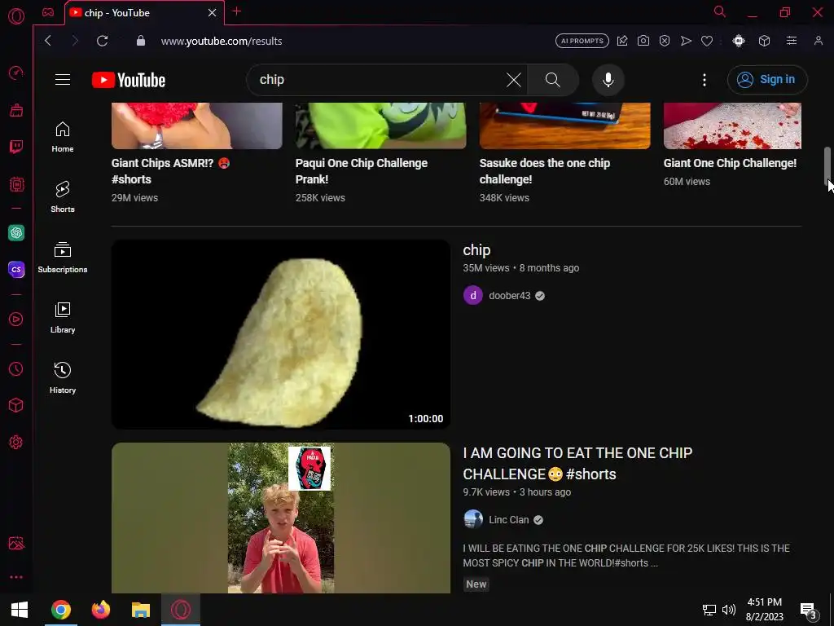Screen dimensions: 834x626
Task: Click the tab search magnifier icon
Action: [720, 11]
